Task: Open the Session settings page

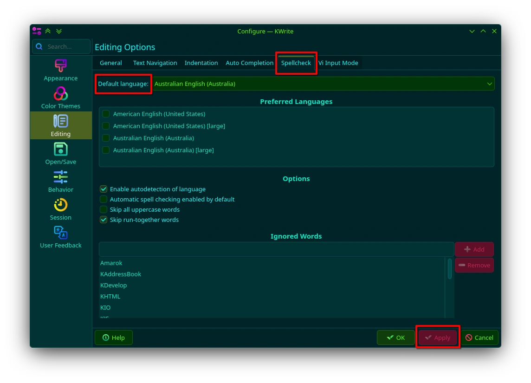Action: click(61, 209)
